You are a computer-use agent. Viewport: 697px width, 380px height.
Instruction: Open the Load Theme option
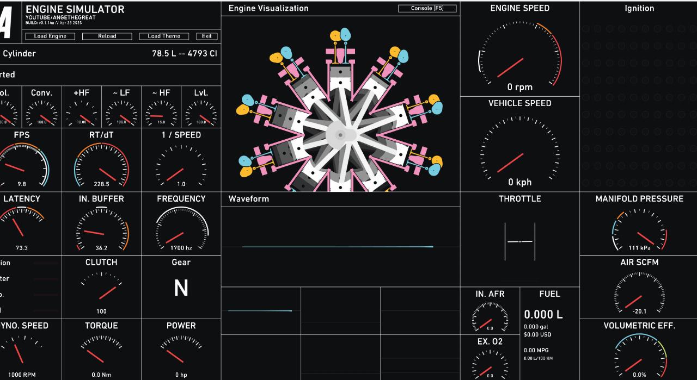coord(164,36)
